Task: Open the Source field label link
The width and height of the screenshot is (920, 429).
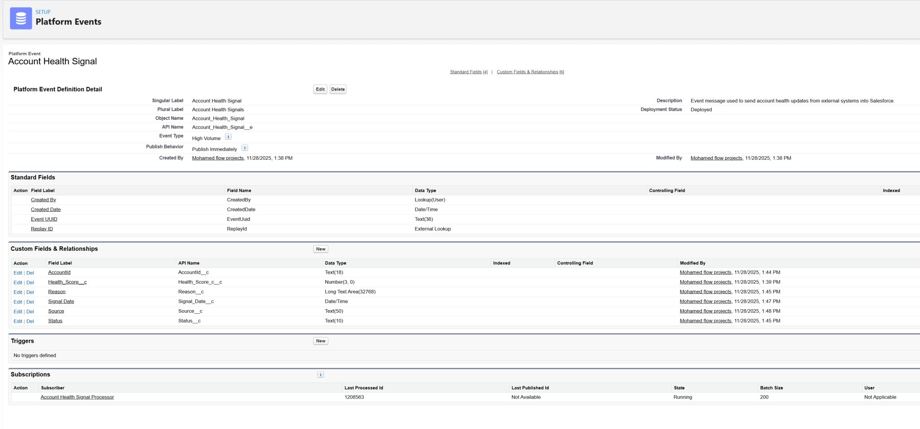Action: (x=56, y=311)
